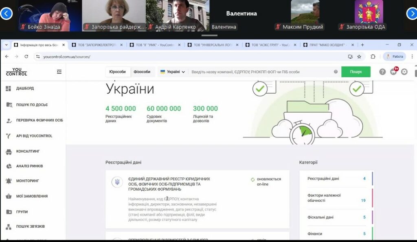Click the help question mark icon

pos(382,72)
